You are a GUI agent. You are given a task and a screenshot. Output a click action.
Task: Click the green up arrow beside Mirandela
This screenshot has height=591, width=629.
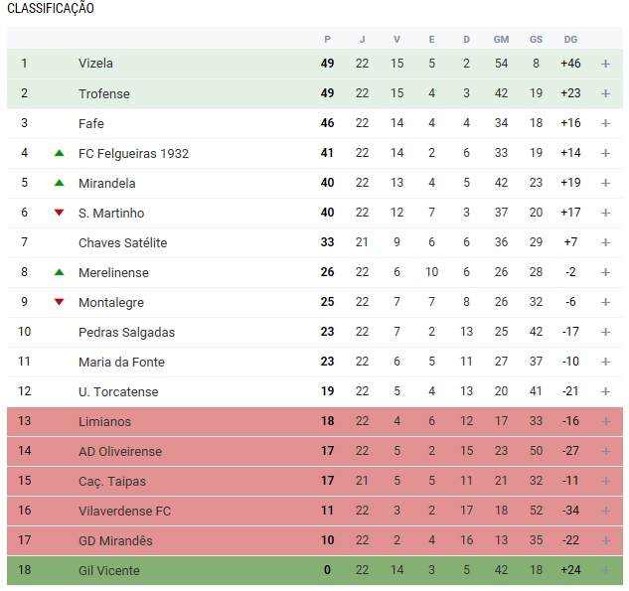pyautogui.click(x=59, y=183)
